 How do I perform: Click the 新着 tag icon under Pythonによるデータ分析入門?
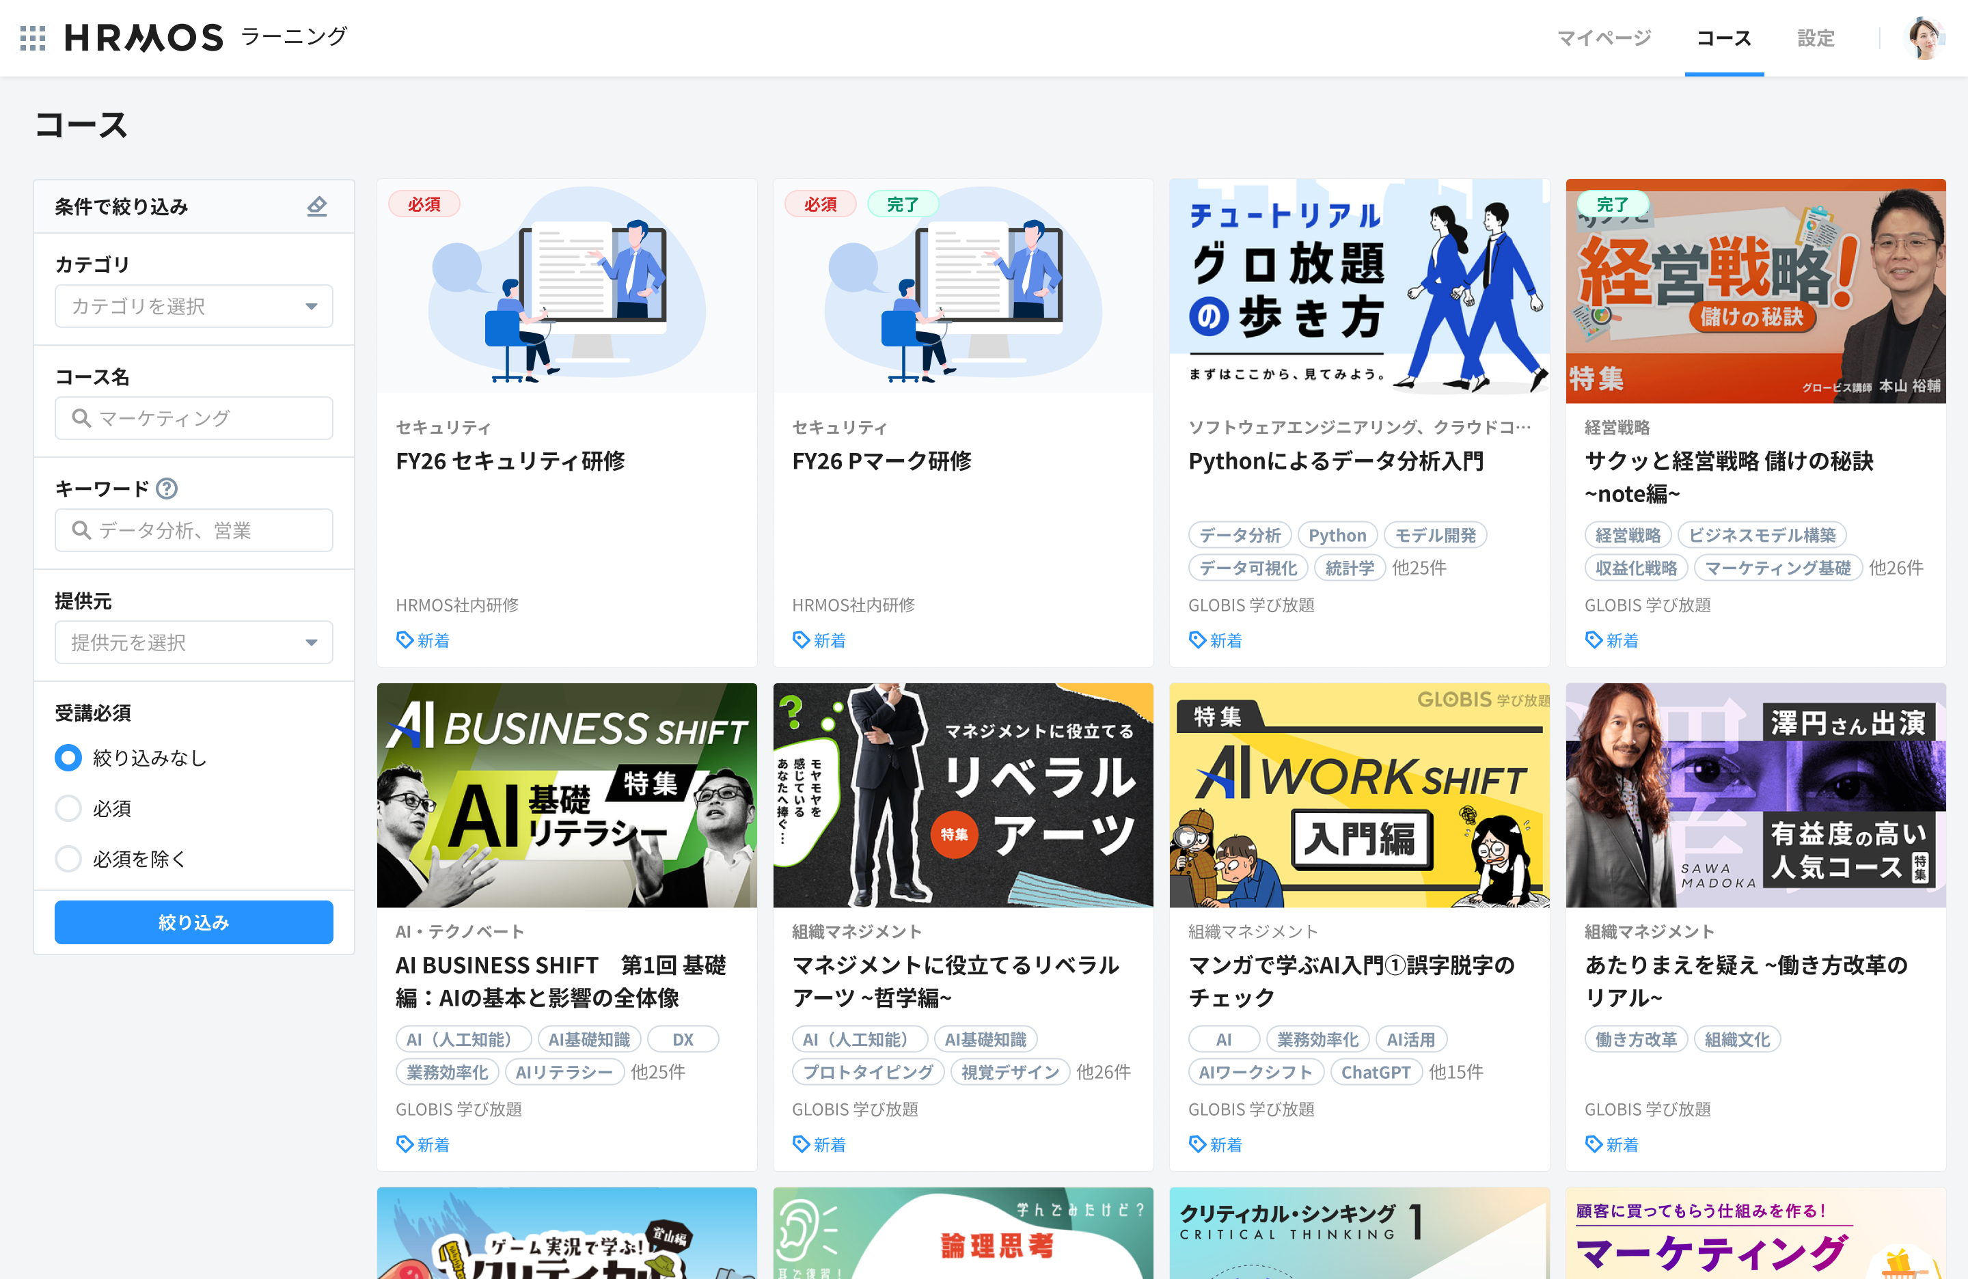coord(1197,640)
